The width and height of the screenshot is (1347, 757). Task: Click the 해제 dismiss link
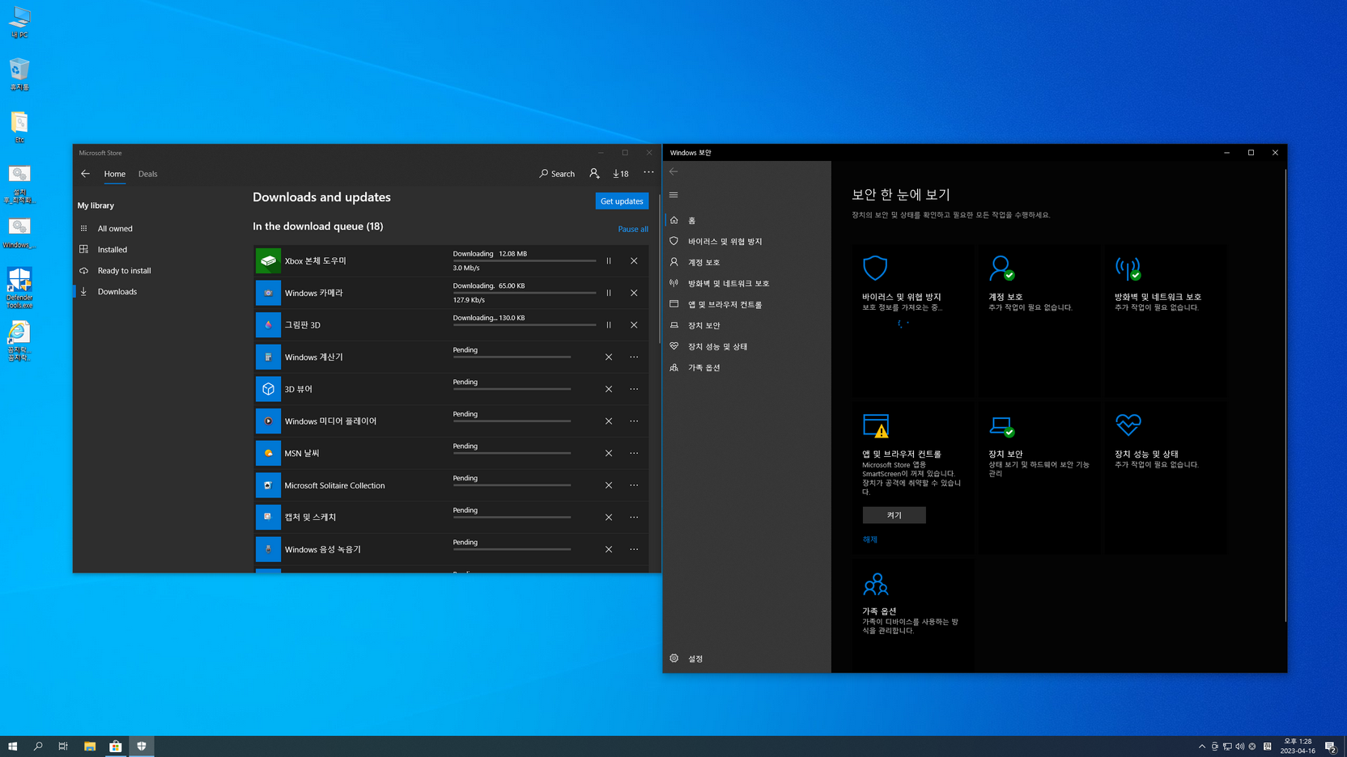tap(870, 539)
